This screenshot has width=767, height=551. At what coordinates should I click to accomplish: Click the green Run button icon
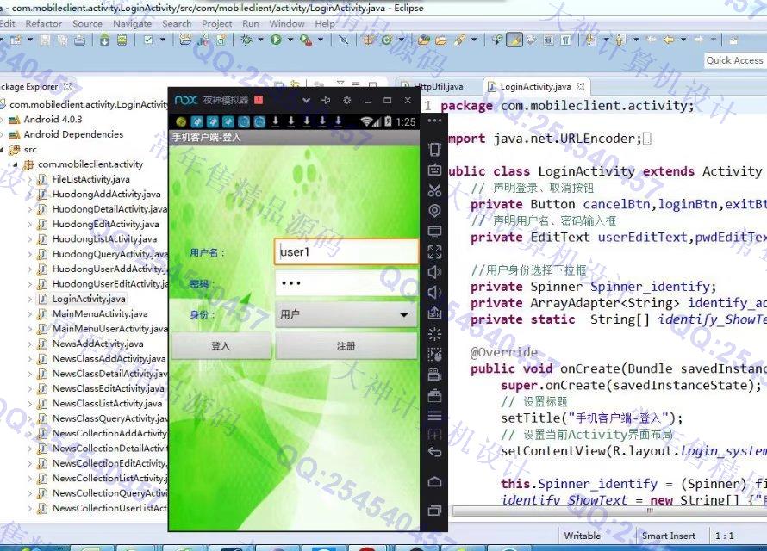click(277, 40)
